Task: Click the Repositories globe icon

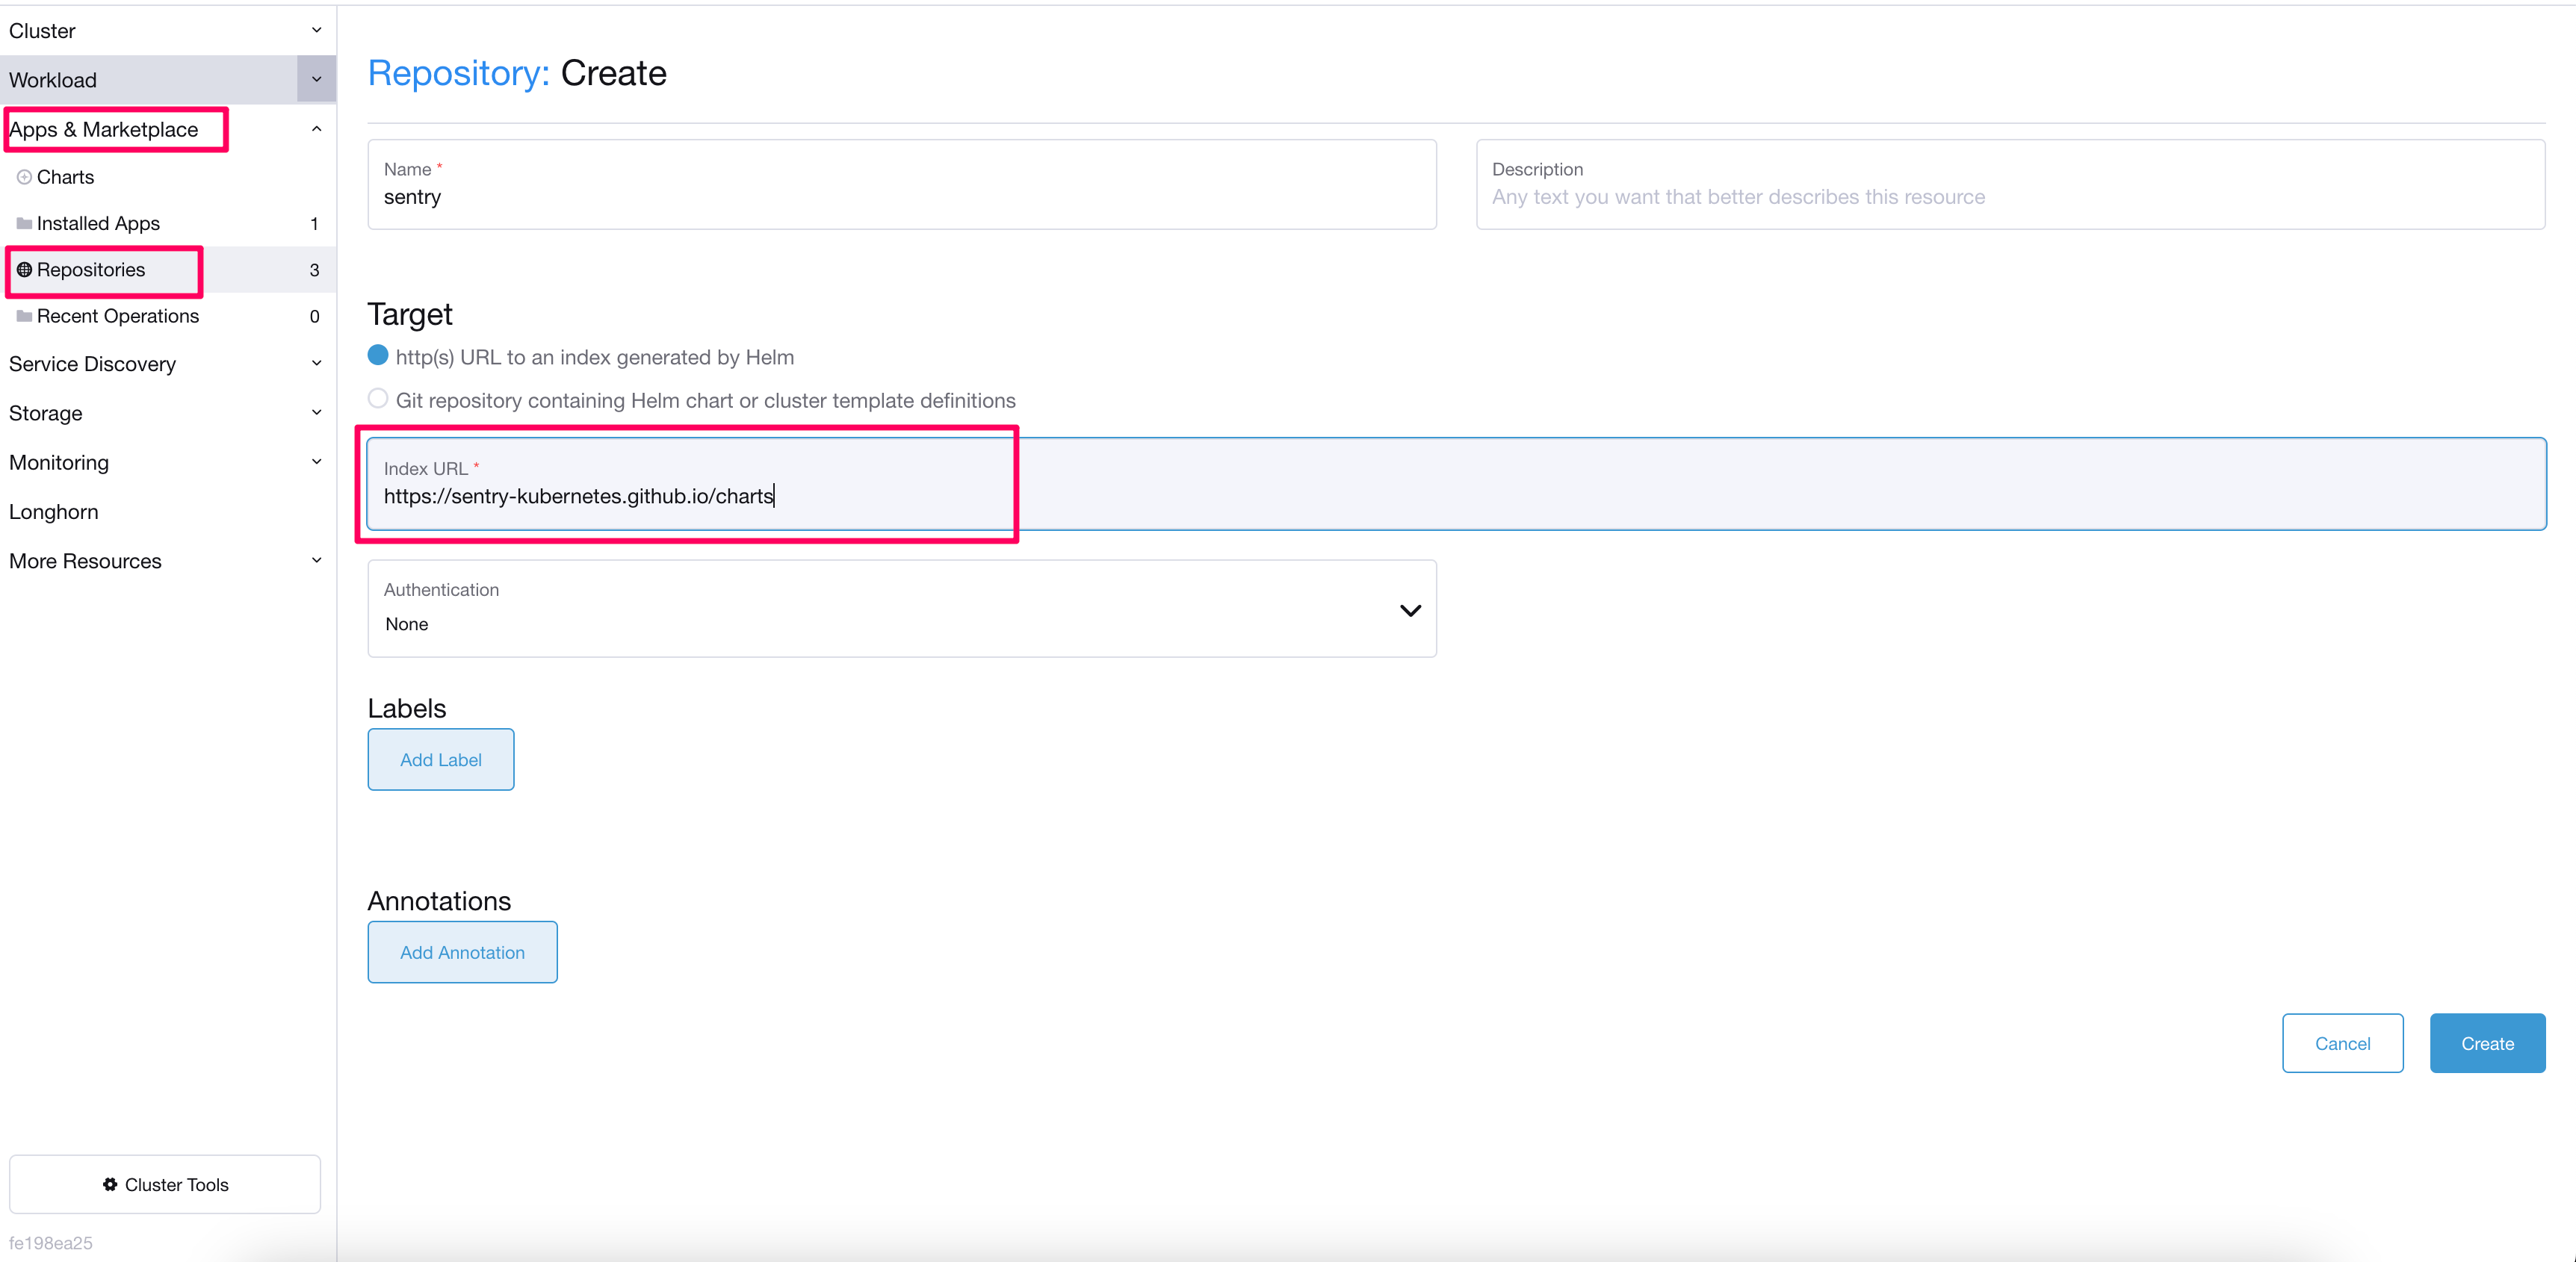Action: [24, 270]
